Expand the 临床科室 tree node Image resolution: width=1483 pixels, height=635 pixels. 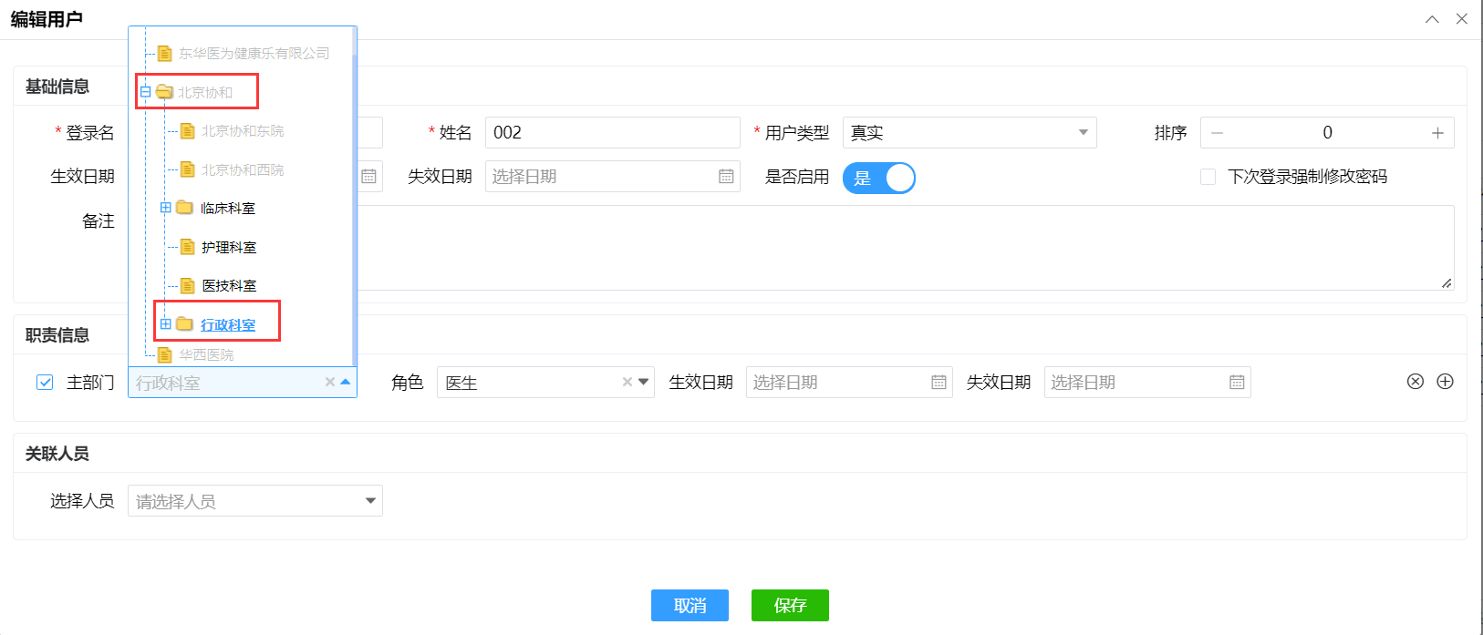point(166,208)
